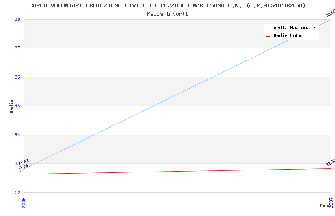
Task: Click the 38 y-axis tick label
Action: click(x=17, y=19)
